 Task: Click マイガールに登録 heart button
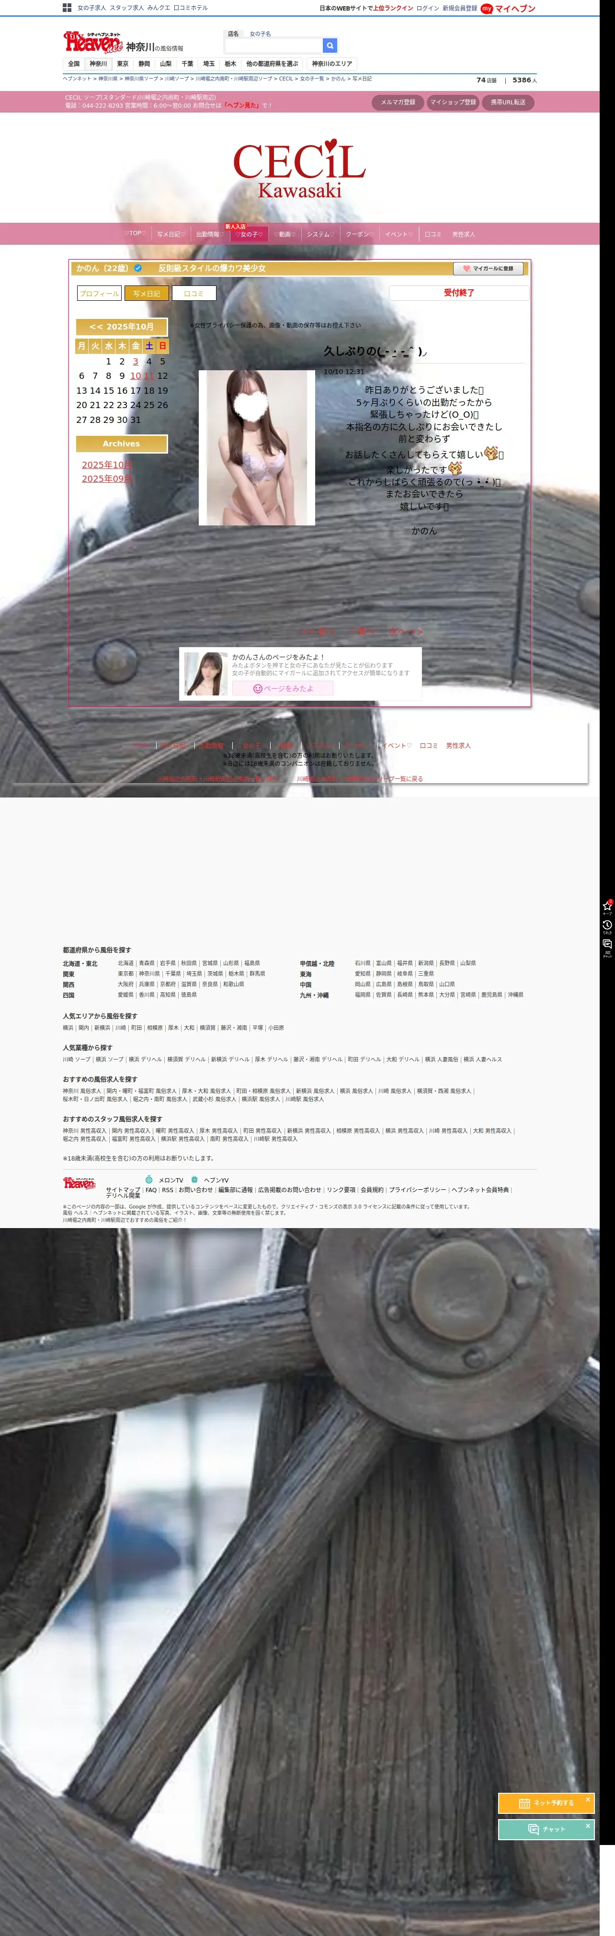488,268
